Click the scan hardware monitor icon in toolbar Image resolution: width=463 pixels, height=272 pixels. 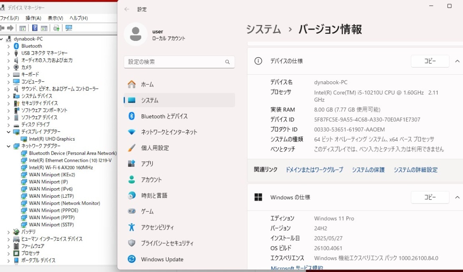tap(69, 28)
